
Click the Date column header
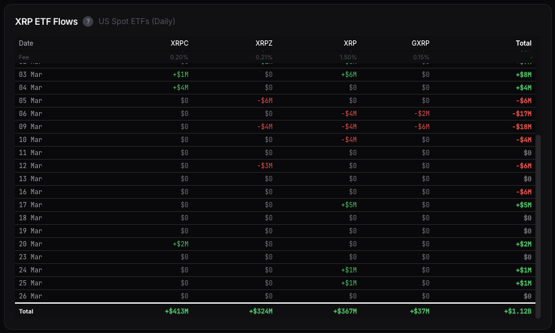pyautogui.click(x=26, y=43)
